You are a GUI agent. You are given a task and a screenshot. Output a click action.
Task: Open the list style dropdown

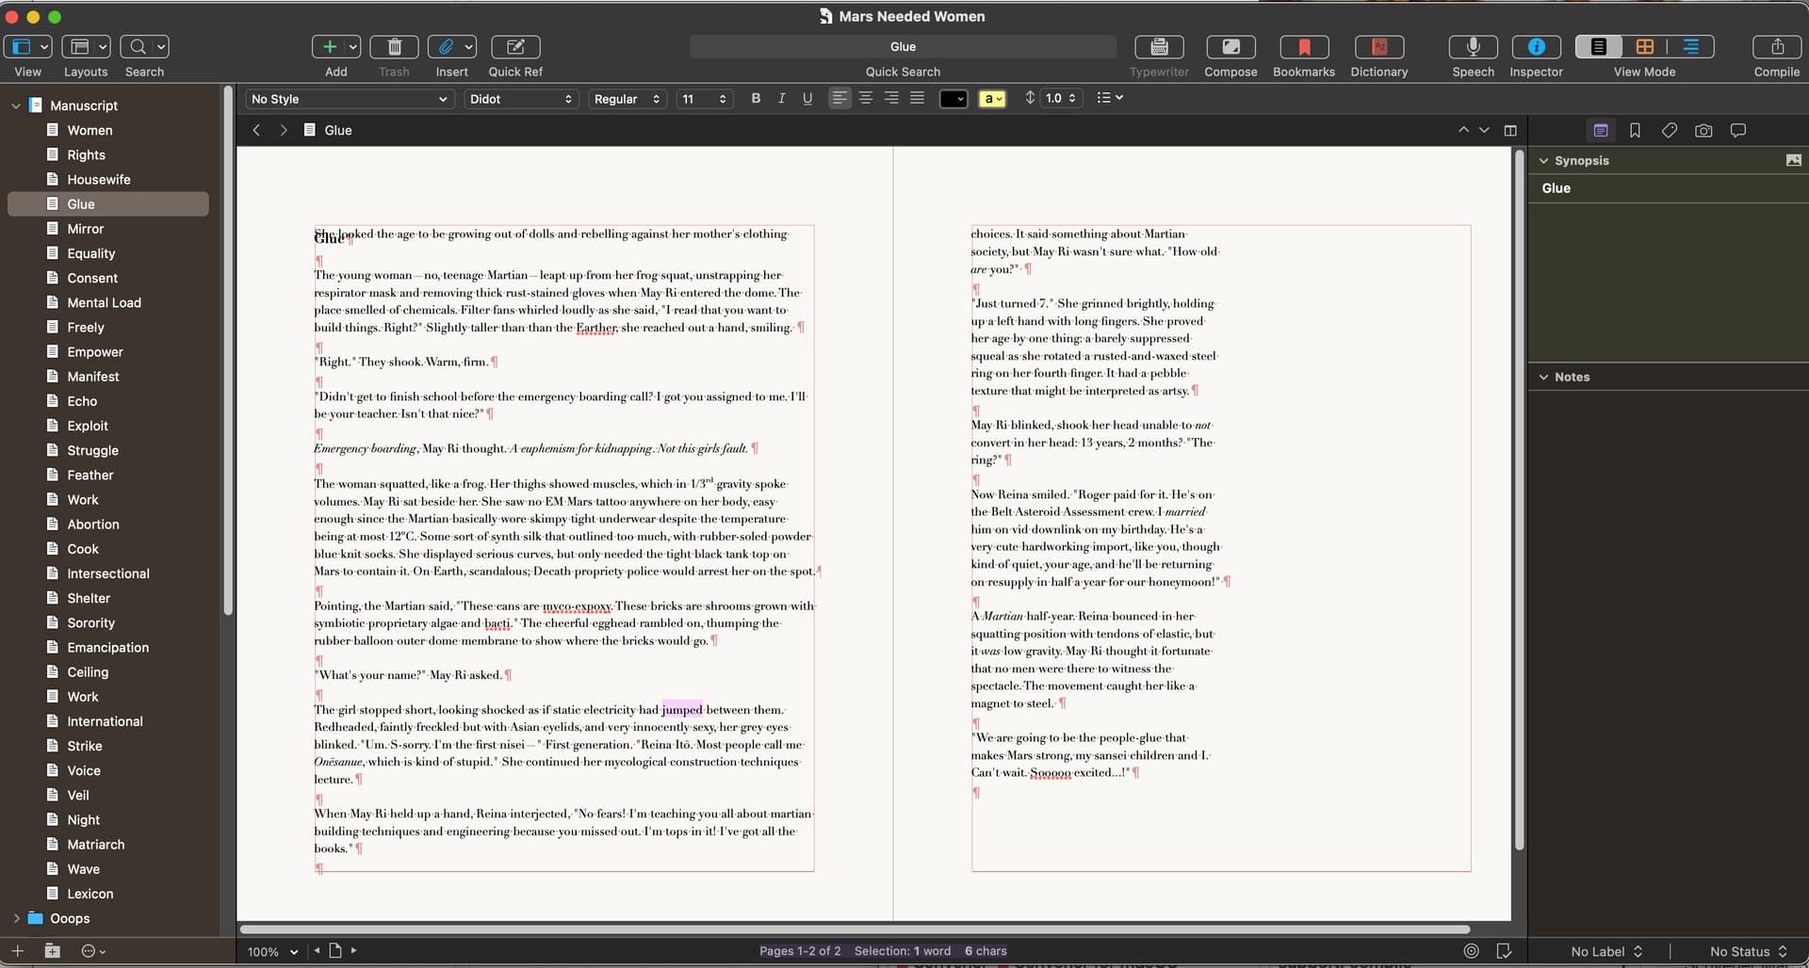[x=1110, y=98]
